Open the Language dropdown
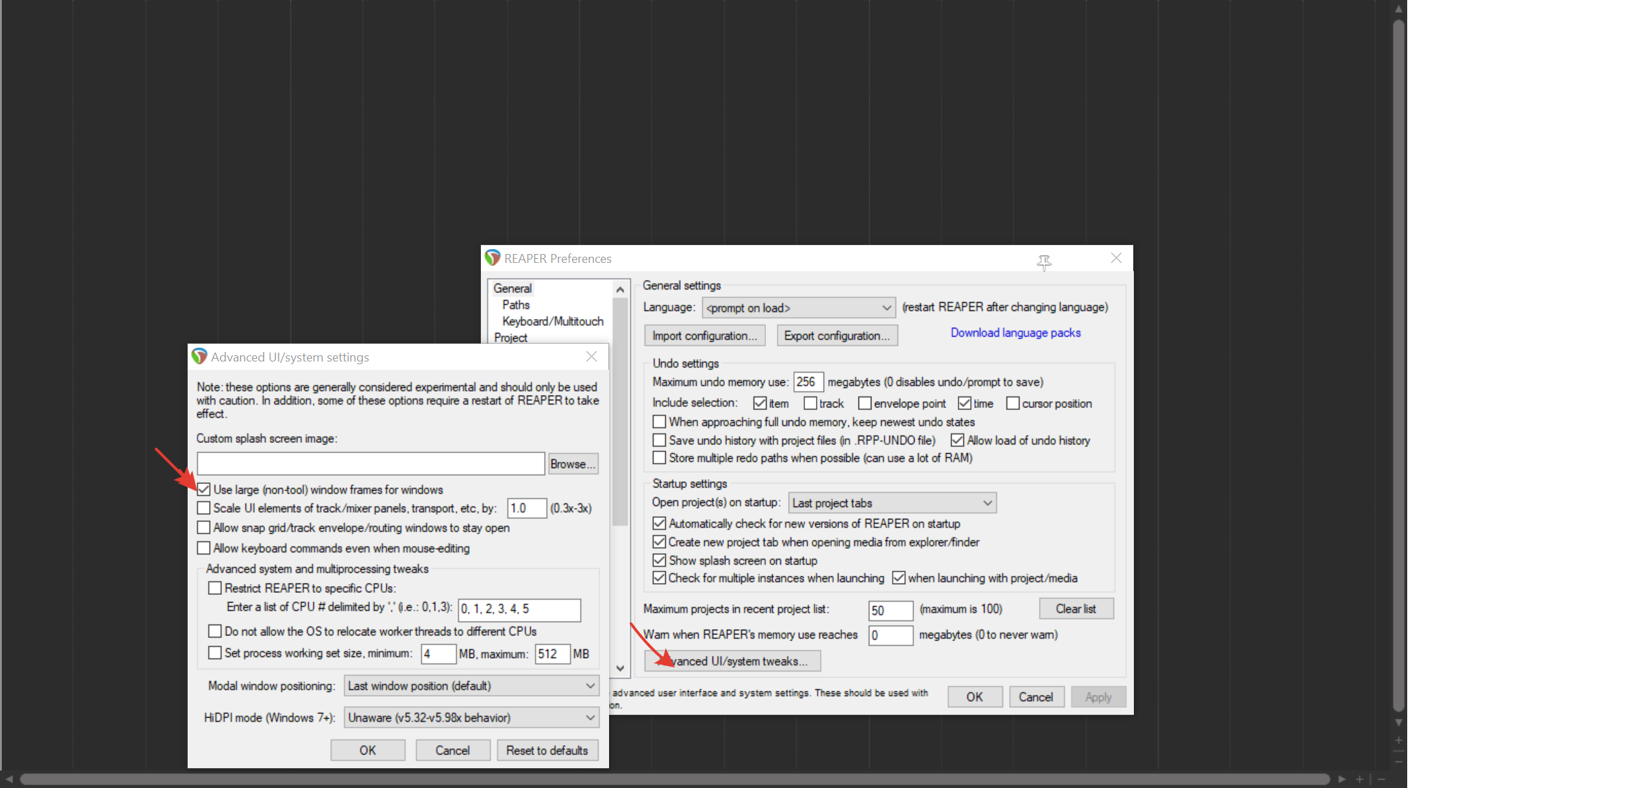The height and width of the screenshot is (788, 1647). click(x=799, y=308)
